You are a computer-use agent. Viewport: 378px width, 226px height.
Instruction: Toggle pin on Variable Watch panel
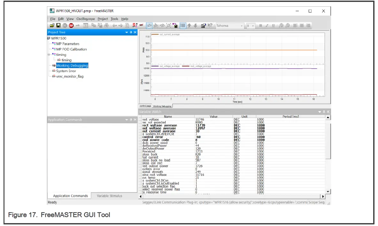323,112
